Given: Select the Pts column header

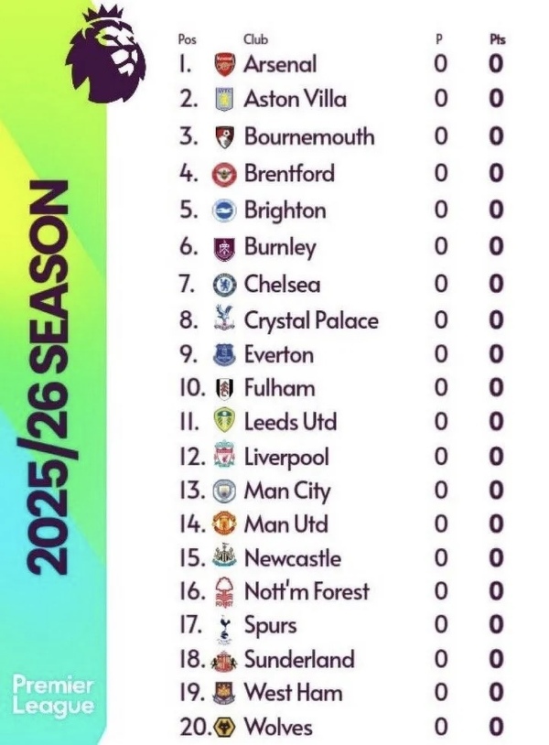Looking at the screenshot, I should click(497, 39).
